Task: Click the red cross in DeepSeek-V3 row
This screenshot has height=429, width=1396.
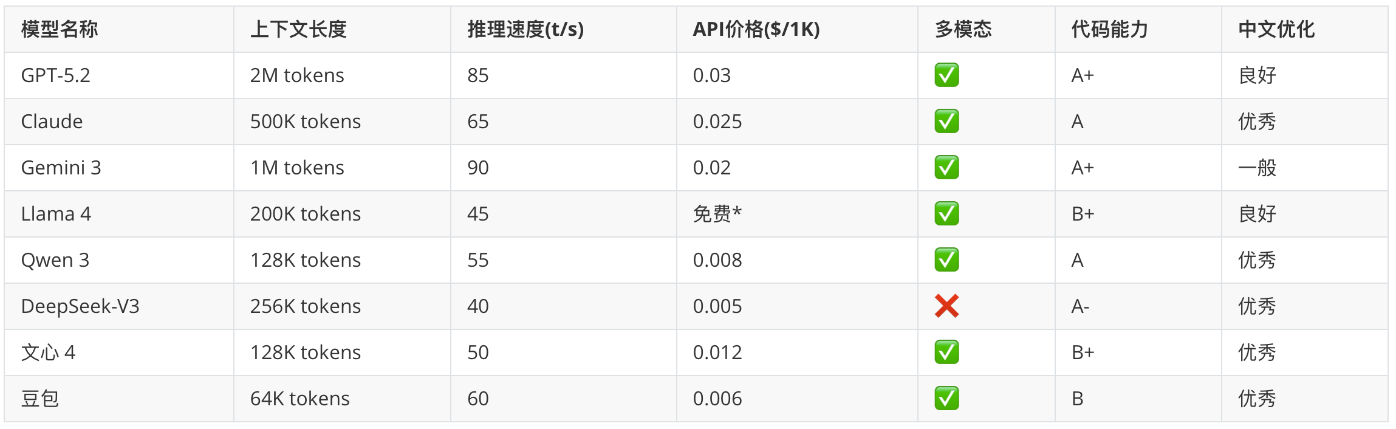Action: tap(946, 306)
